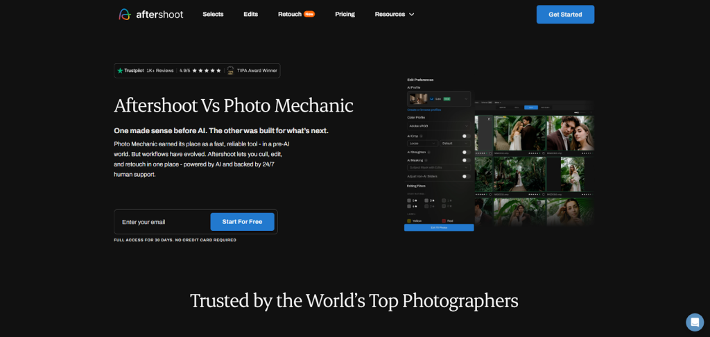Open the Adobe sRGB color profile dropdown
The image size is (710, 337).
click(x=438, y=127)
